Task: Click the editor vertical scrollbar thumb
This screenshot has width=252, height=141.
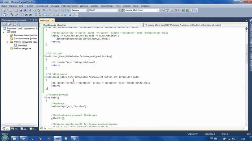Action: 246,54
